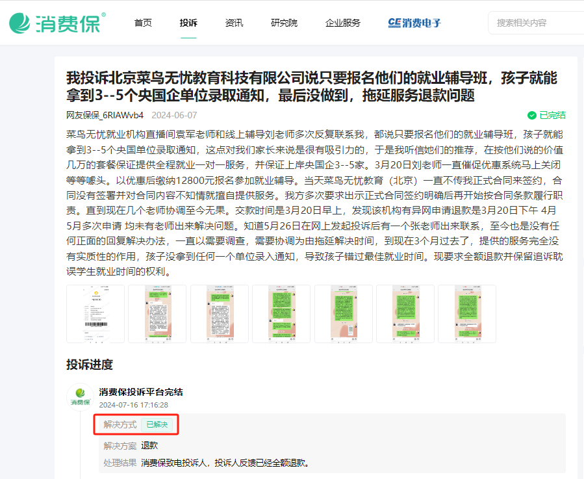
Task: Click the 处理结果 label
Action: pos(120,463)
